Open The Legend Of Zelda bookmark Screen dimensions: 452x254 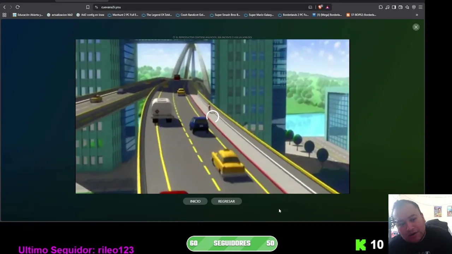point(157,15)
